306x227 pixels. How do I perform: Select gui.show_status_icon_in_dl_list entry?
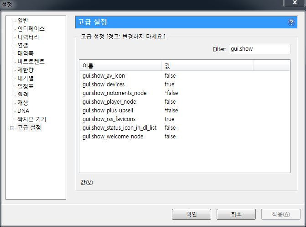coord(184,128)
